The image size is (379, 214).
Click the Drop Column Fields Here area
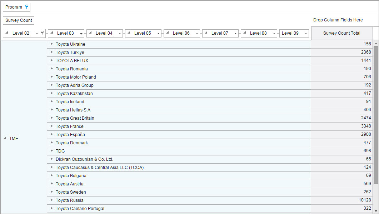pyautogui.click(x=338, y=20)
